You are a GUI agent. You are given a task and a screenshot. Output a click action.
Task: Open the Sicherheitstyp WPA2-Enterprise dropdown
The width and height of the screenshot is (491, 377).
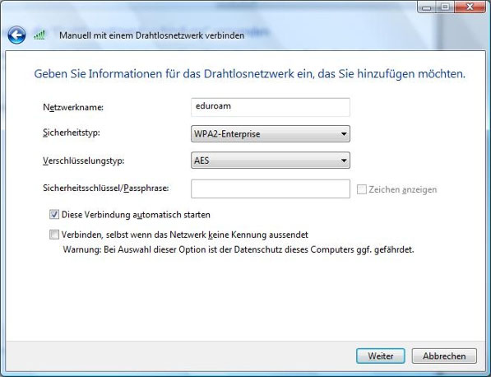[x=271, y=134]
